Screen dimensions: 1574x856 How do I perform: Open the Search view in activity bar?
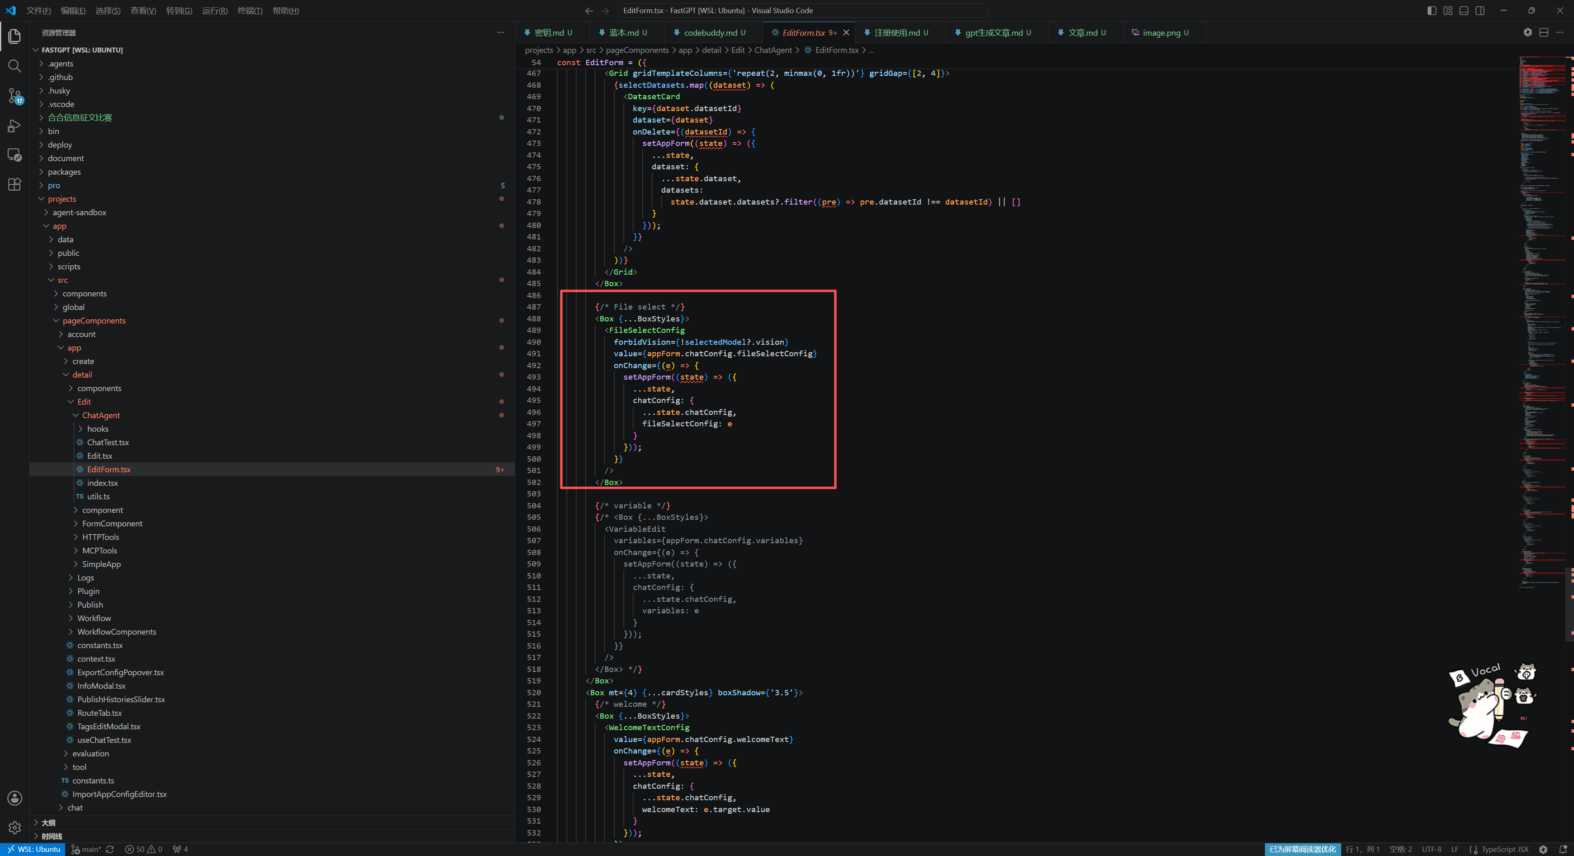pyautogui.click(x=15, y=66)
